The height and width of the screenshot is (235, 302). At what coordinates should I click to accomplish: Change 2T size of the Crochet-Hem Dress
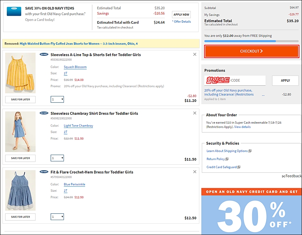pyautogui.click(x=65, y=191)
